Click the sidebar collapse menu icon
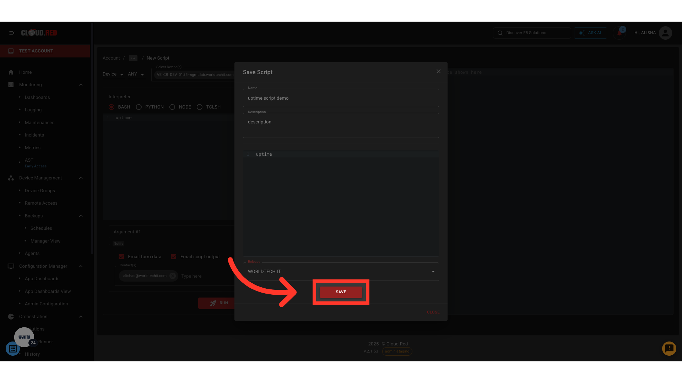 pyautogui.click(x=12, y=33)
